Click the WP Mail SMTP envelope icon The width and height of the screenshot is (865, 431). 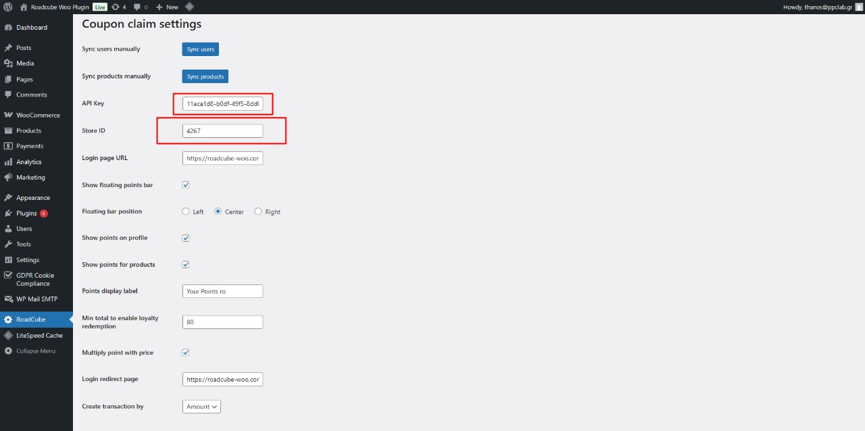(8, 299)
